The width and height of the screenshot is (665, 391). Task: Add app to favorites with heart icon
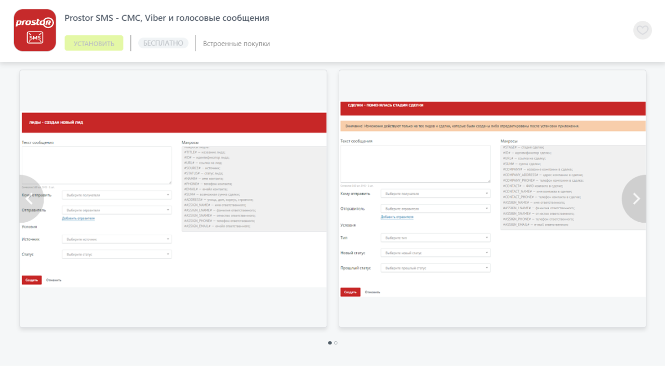click(x=643, y=30)
